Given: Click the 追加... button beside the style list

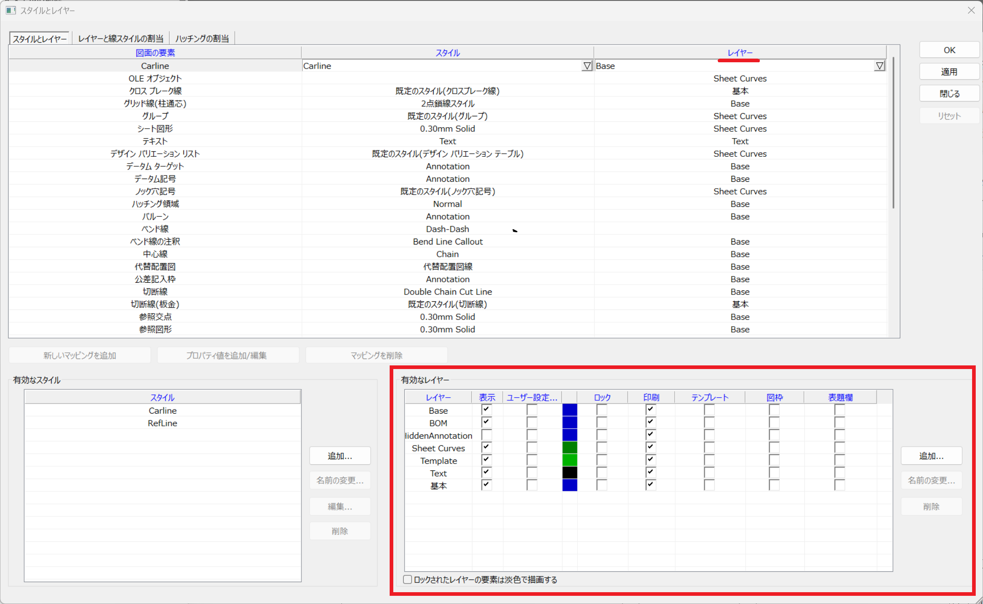Looking at the screenshot, I should pyautogui.click(x=340, y=456).
